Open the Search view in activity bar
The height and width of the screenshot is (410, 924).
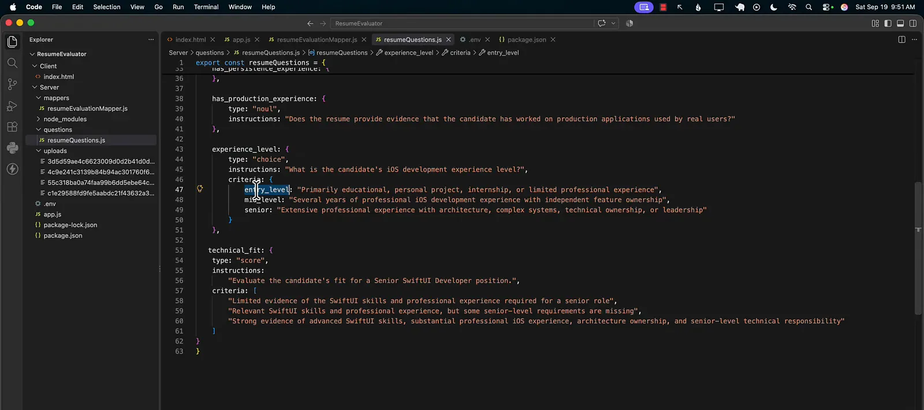coord(12,63)
